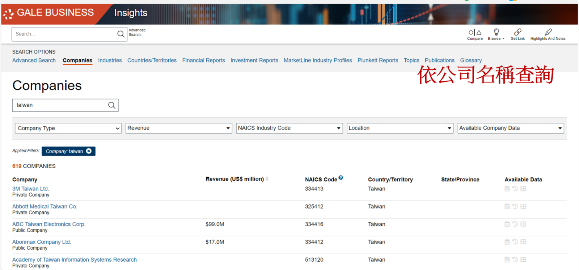Click the search icon beside the taiwan field
This screenshot has height=270, width=579.
click(112, 105)
